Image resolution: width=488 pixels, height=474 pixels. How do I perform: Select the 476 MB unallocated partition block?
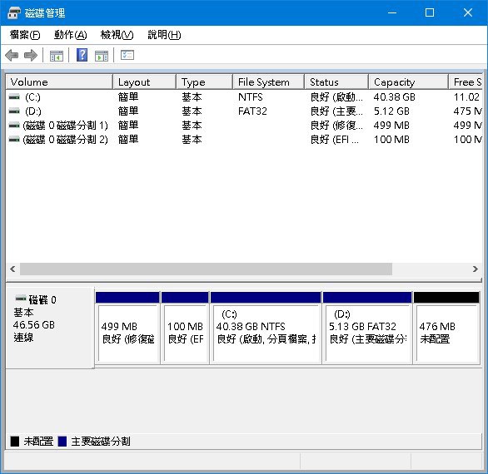point(446,328)
